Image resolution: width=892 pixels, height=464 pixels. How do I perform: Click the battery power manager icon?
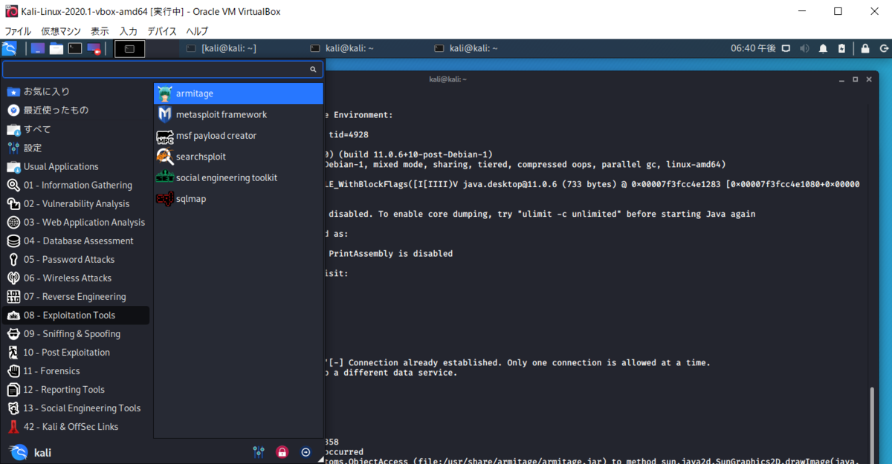point(841,49)
